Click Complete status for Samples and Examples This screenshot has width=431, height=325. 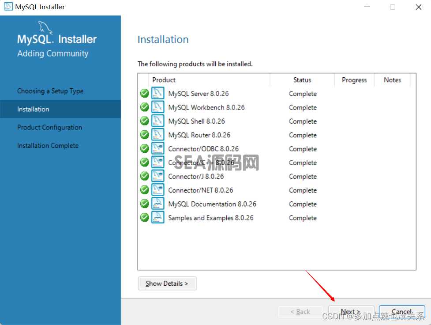click(303, 218)
